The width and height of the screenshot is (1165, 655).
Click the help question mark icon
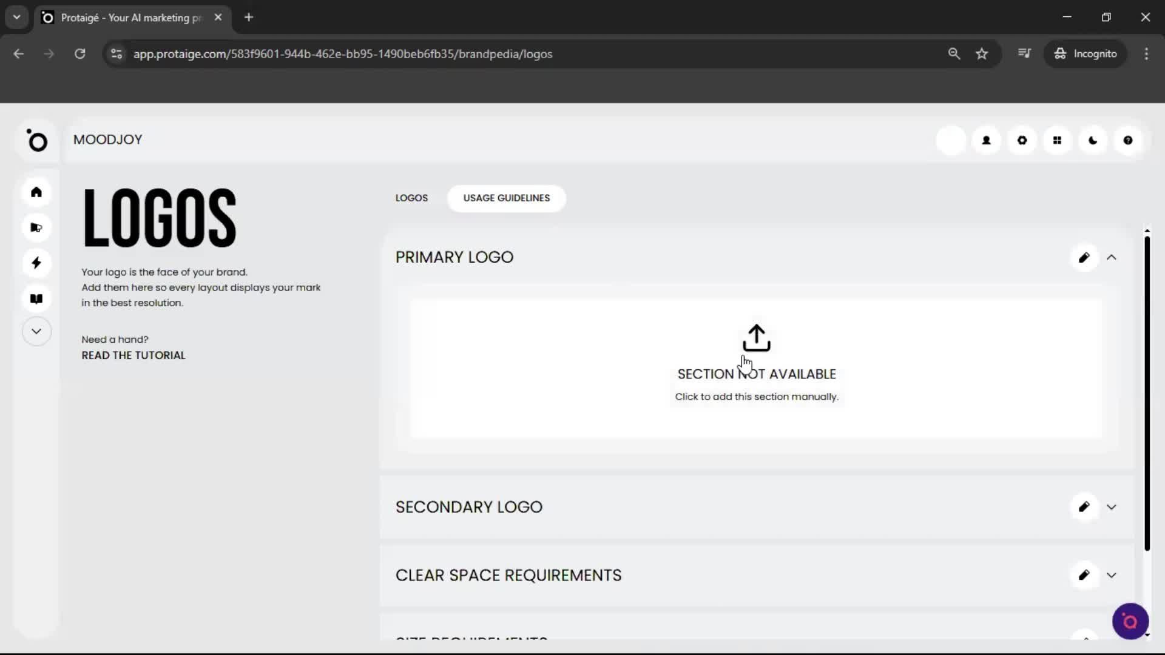pos(1128,140)
